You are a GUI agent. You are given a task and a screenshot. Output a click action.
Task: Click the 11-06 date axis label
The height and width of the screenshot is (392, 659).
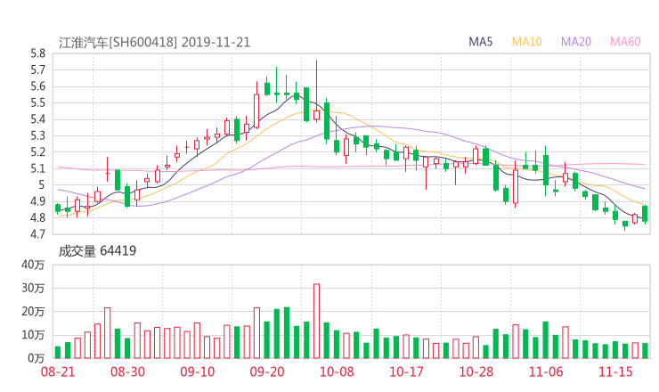click(546, 372)
